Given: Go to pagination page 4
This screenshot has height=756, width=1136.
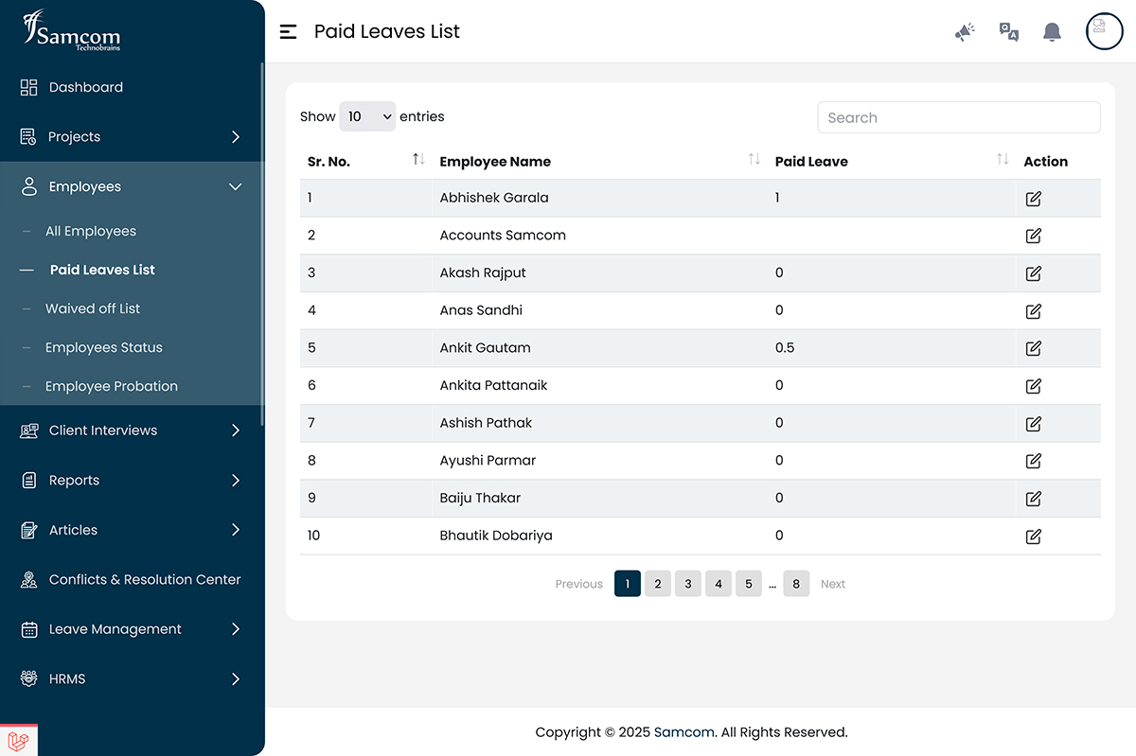Looking at the screenshot, I should point(719,584).
